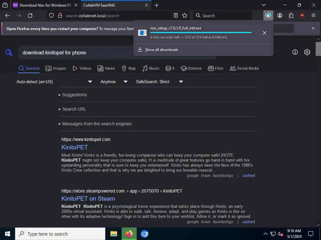This screenshot has width=321, height=240.
Task: Switch to Videos search category
Action: [82, 68]
